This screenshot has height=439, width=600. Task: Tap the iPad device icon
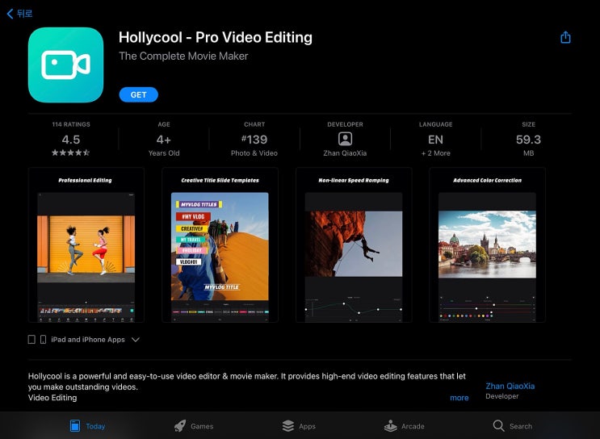[x=31, y=339]
